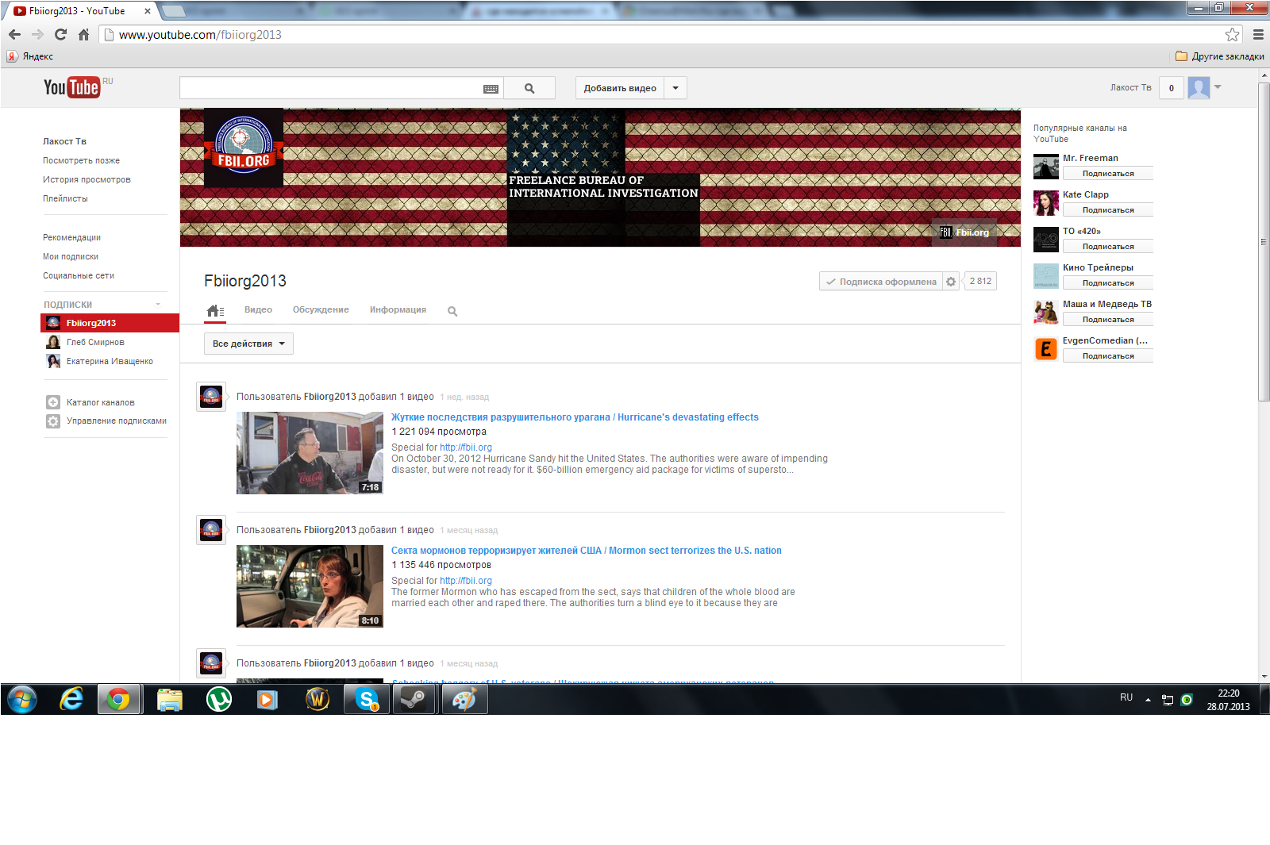Select Екатерина Иващенко subscription
Image resolution: width=1270 pixels, height=845 pixels.
click(110, 361)
